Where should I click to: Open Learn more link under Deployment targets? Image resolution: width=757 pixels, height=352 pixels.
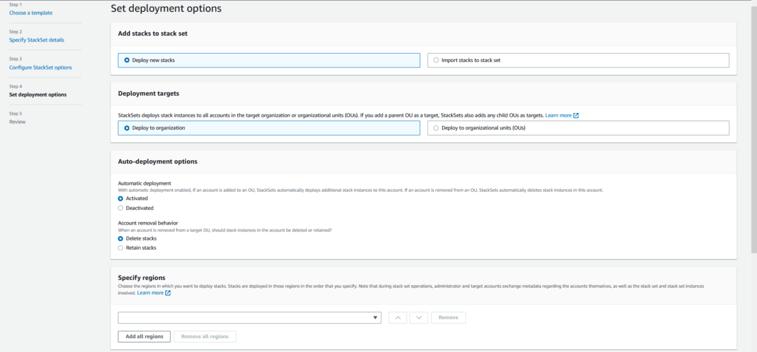pyautogui.click(x=558, y=115)
